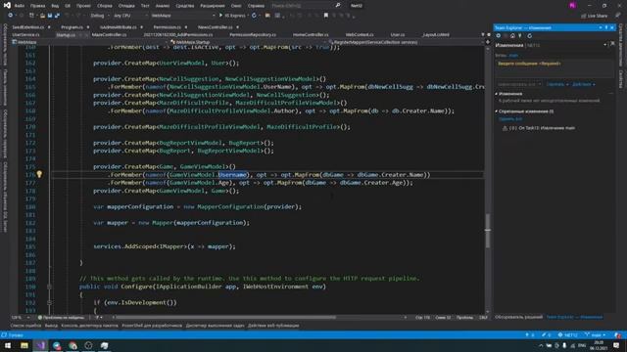This screenshot has width=627, height=352.
Task: Click the commit message input field
Action: pos(555,68)
